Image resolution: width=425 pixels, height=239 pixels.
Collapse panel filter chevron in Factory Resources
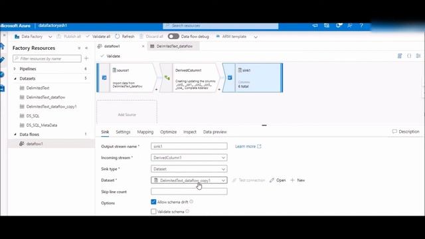click(x=79, y=48)
